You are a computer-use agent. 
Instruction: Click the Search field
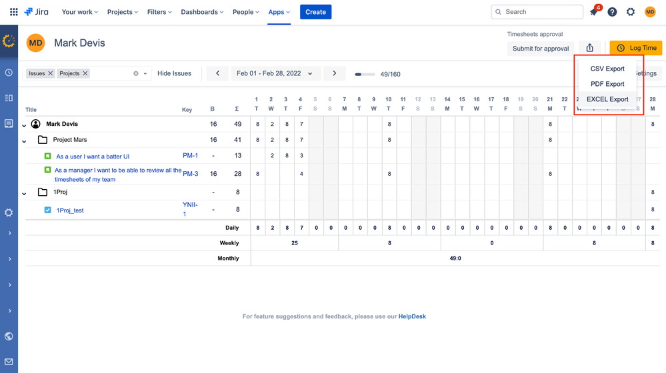pos(537,12)
